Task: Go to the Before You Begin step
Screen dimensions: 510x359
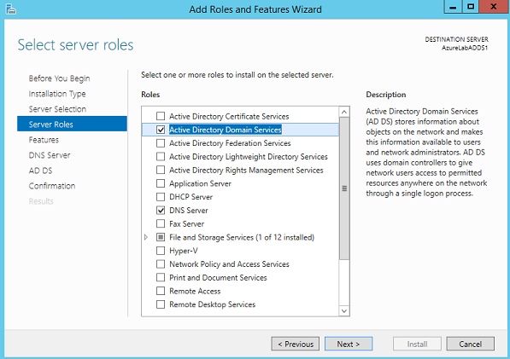Action: click(x=59, y=78)
